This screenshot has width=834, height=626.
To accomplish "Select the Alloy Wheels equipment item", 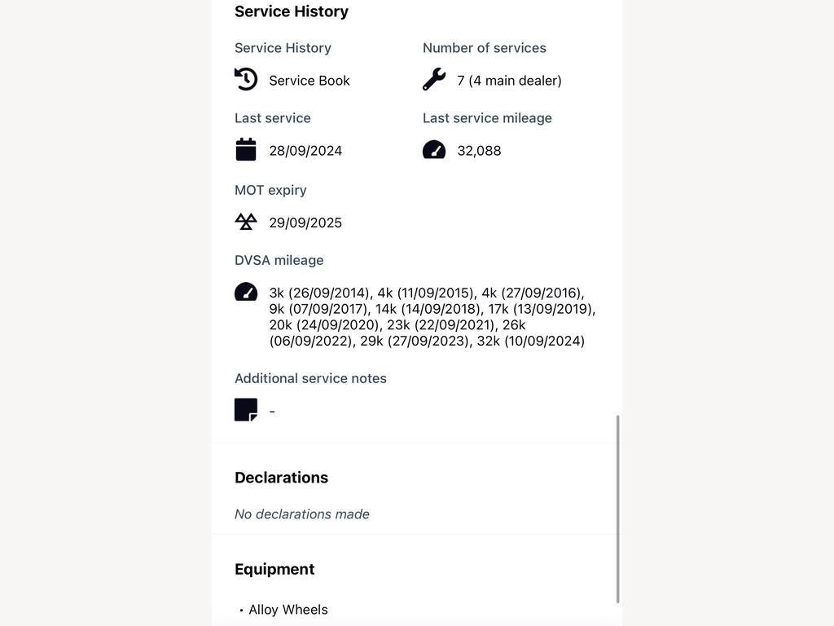I will (x=288, y=610).
